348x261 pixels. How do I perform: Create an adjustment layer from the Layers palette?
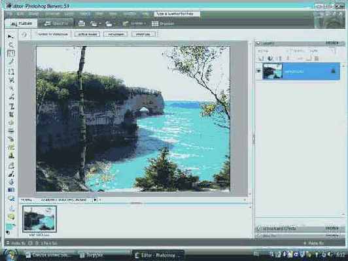coord(270,59)
